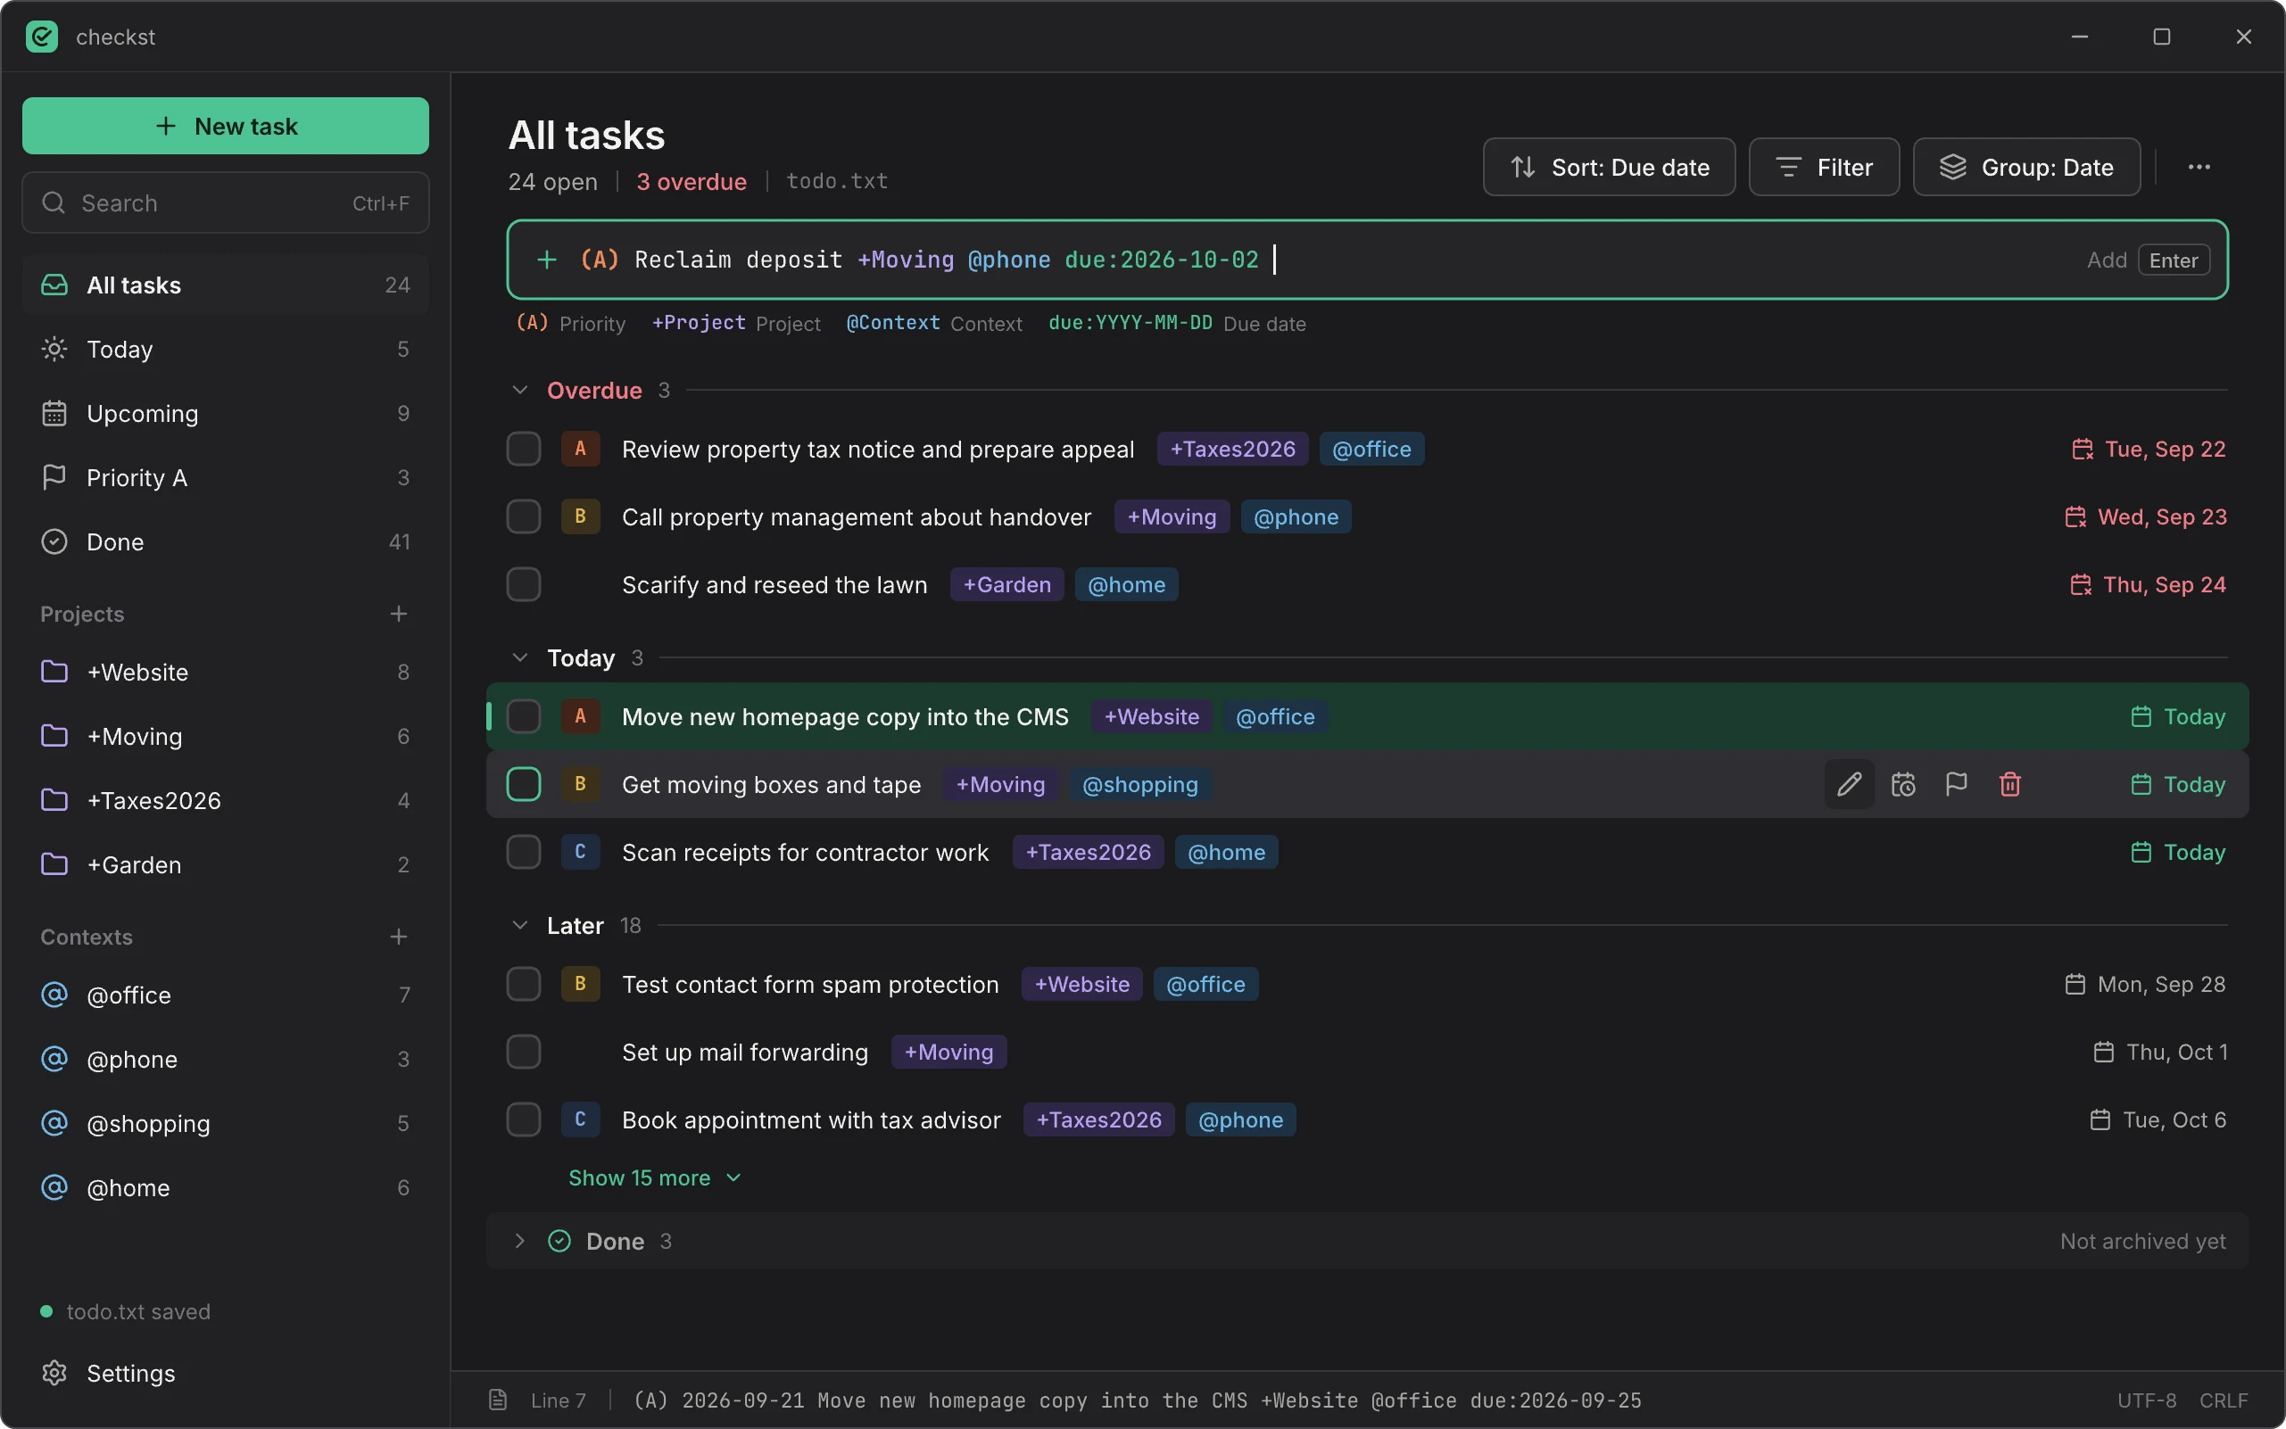Collapse the Later group chevron
The height and width of the screenshot is (1429, 2286).
click(x=519, y=925)
